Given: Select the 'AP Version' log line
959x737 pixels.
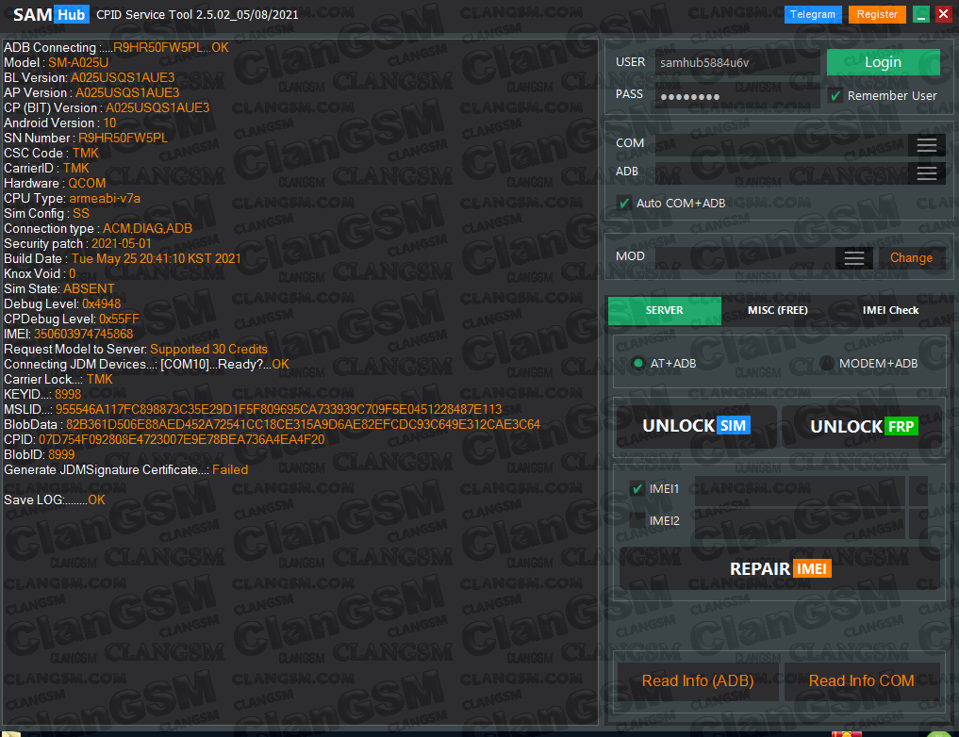Looking at the screenshot, I should (x=91, y=93).
